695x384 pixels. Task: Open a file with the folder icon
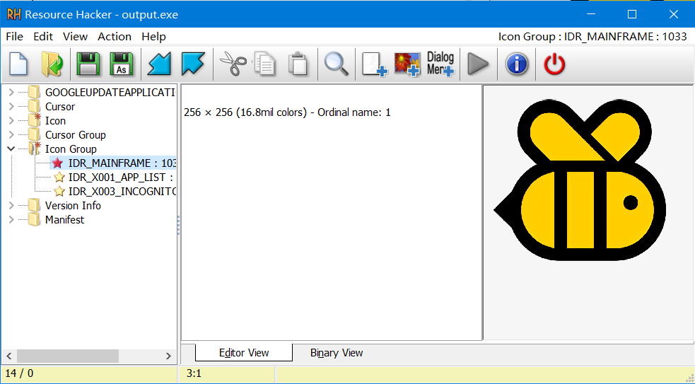[53, 64]
